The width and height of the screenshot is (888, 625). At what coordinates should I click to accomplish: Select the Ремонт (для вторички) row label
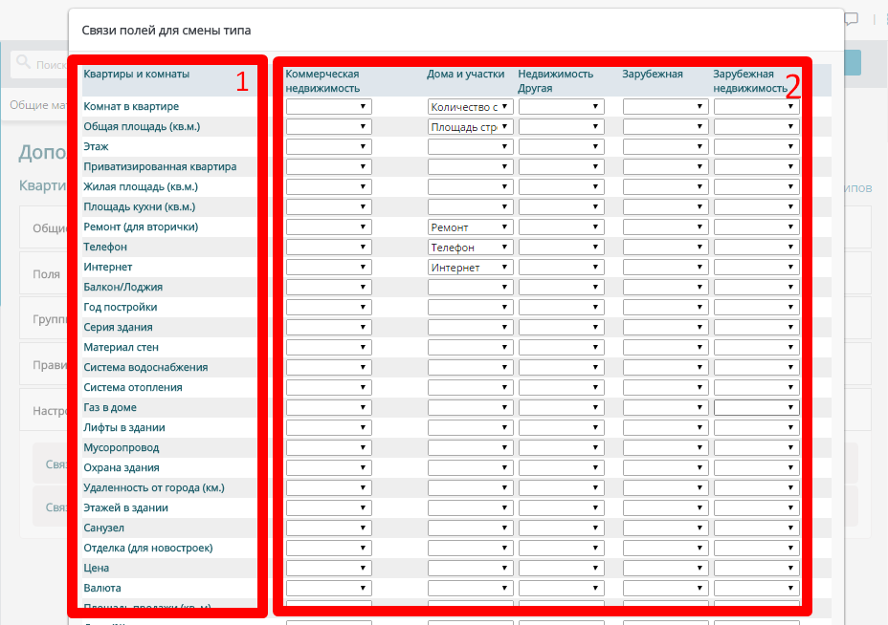[x=141, y=226]
